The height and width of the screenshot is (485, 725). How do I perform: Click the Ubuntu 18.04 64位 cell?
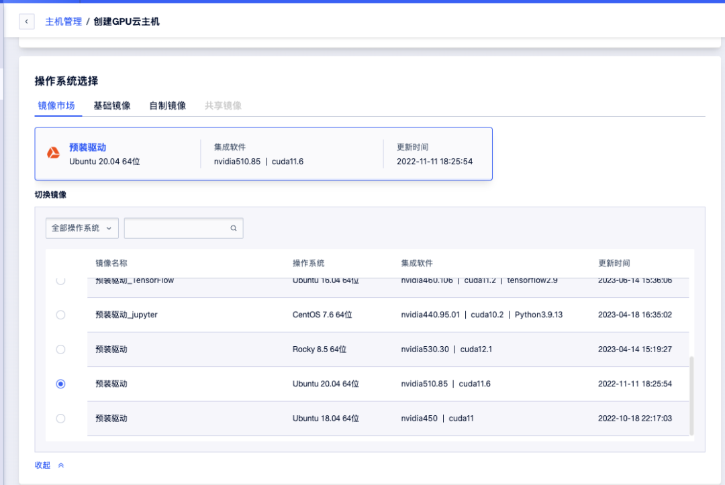[x=326, y=419]
